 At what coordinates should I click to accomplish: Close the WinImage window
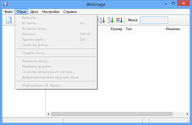pyautogui.click(x=184, y=3)
